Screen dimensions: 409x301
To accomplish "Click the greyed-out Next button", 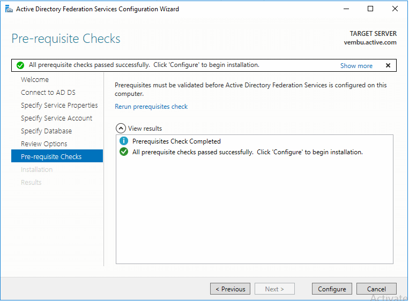I will pos(274,289).
